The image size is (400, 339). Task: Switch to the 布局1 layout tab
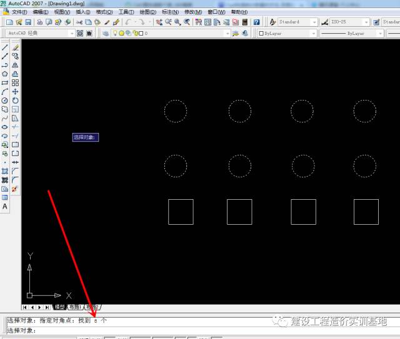75,307
